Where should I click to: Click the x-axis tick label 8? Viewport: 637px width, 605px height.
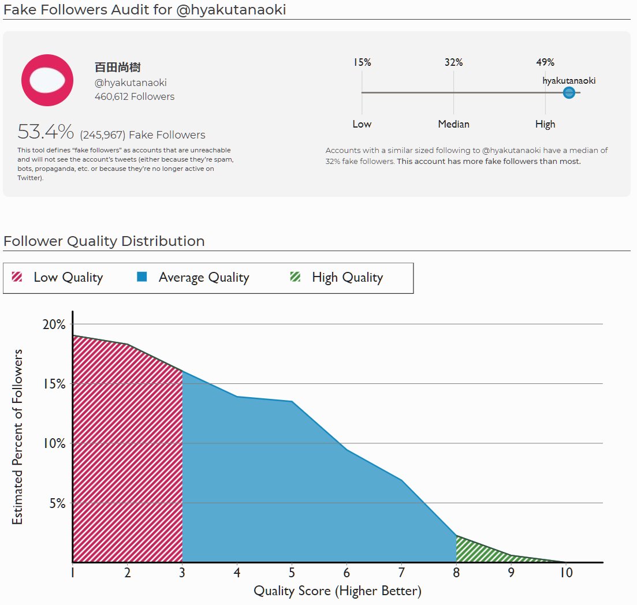coord(456,573)
